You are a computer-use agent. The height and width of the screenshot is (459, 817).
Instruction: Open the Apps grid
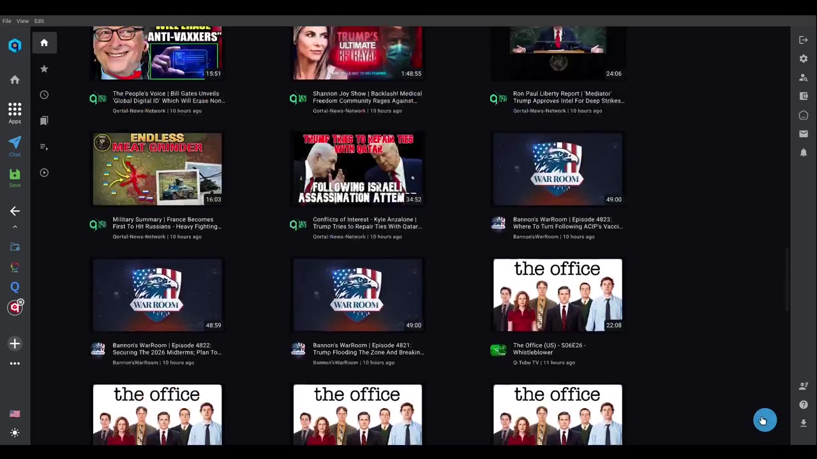pos(15,113)
